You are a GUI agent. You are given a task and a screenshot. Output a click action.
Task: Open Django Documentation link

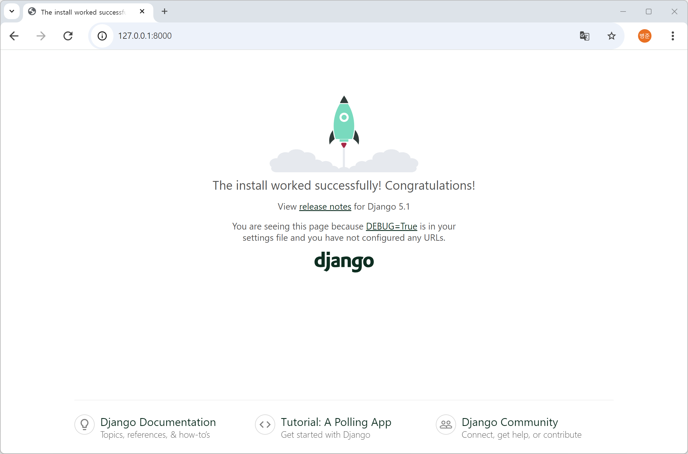point(158,422)
